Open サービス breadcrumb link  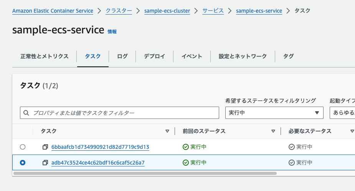(213, 11)
